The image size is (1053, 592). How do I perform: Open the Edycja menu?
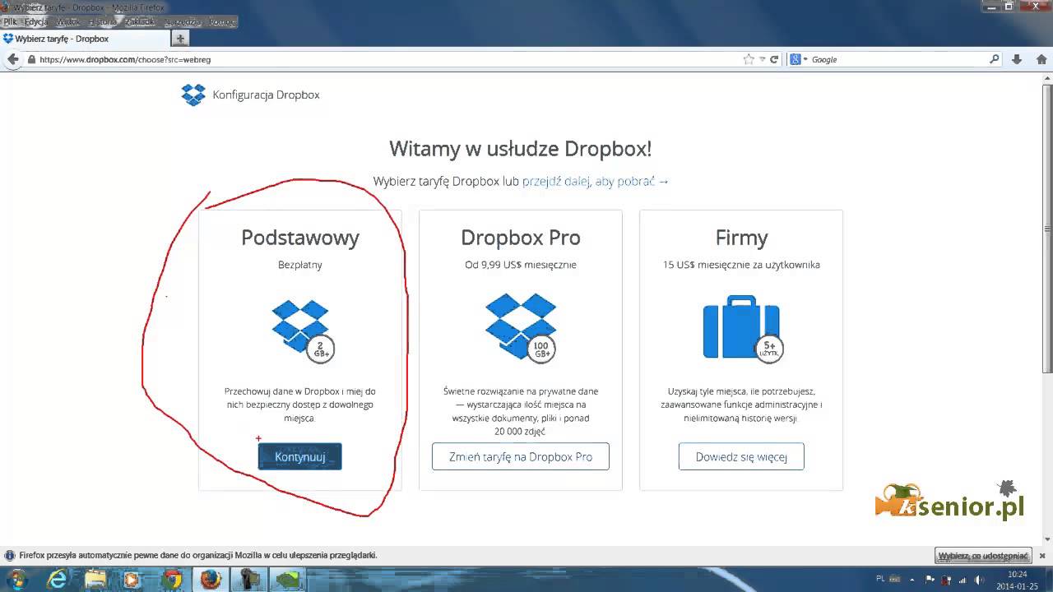pyautogui.click(x=36, y=22)
